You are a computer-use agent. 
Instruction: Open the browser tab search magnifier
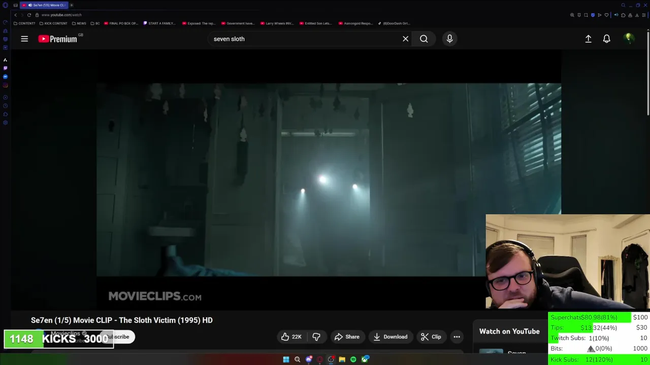623,5
